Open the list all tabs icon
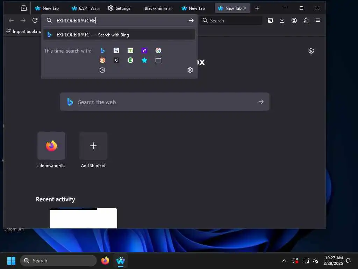This screenshot has width=358, height=269. tap(24, 8)
